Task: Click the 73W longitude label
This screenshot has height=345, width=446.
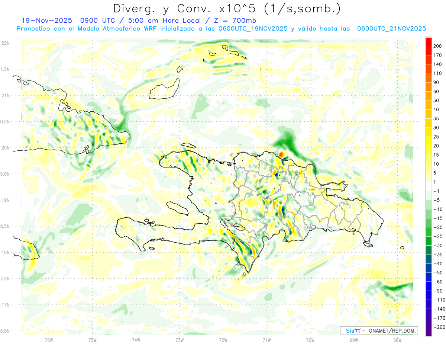Action: (180, 340)
